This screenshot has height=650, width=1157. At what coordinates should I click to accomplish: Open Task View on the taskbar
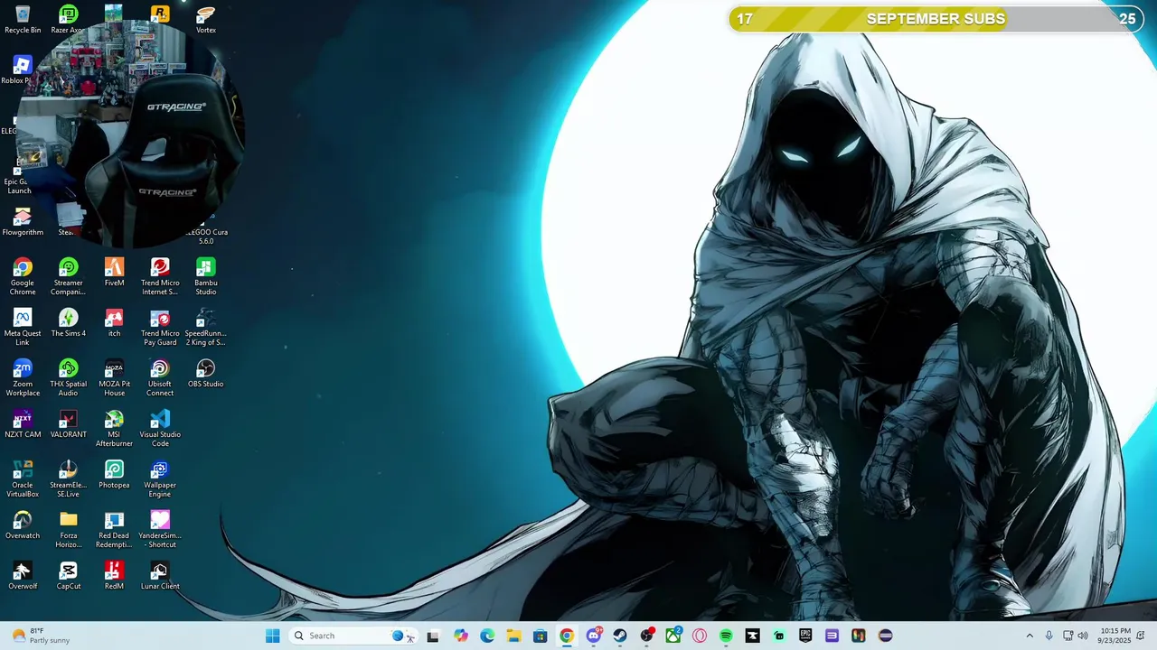tap(433, 636)
